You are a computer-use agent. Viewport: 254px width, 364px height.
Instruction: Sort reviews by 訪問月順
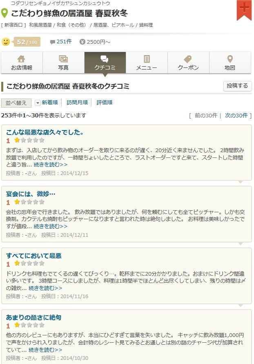click(77, 103)
